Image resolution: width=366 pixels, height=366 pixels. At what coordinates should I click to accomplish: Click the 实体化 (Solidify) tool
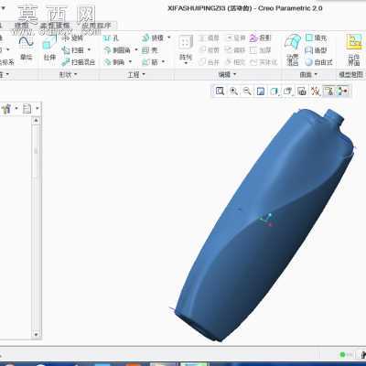(264, 62)
